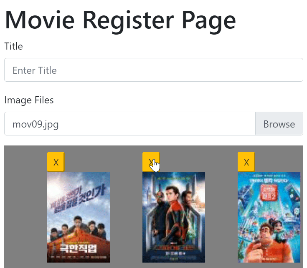The image size is (307, 268).
Task: Focus the Enter Title input field
Action: point(154,70)
